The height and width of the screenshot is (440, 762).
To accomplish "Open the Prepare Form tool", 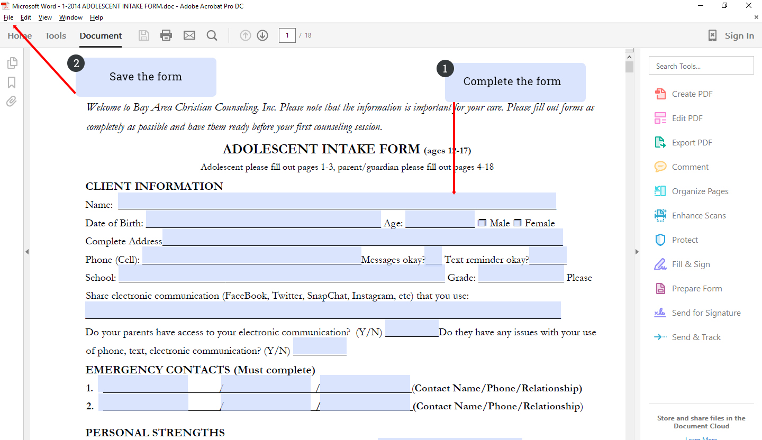I will [x=696, y=288].
